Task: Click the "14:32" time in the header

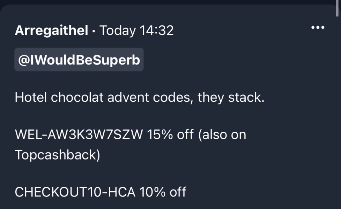Action: (x=156, y=31)
